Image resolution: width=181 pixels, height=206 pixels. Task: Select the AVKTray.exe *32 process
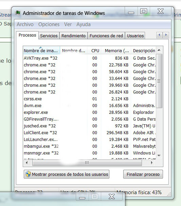[89, 58]
